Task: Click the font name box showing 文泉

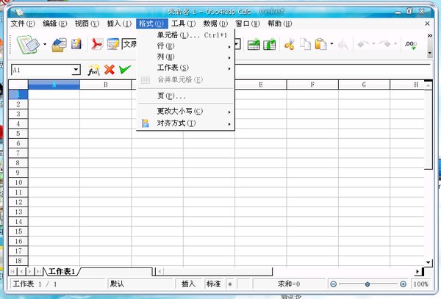Action: point(129,44)
